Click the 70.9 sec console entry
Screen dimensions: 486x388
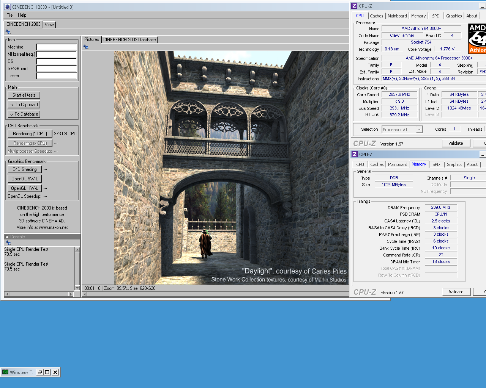tap(12, 254)
